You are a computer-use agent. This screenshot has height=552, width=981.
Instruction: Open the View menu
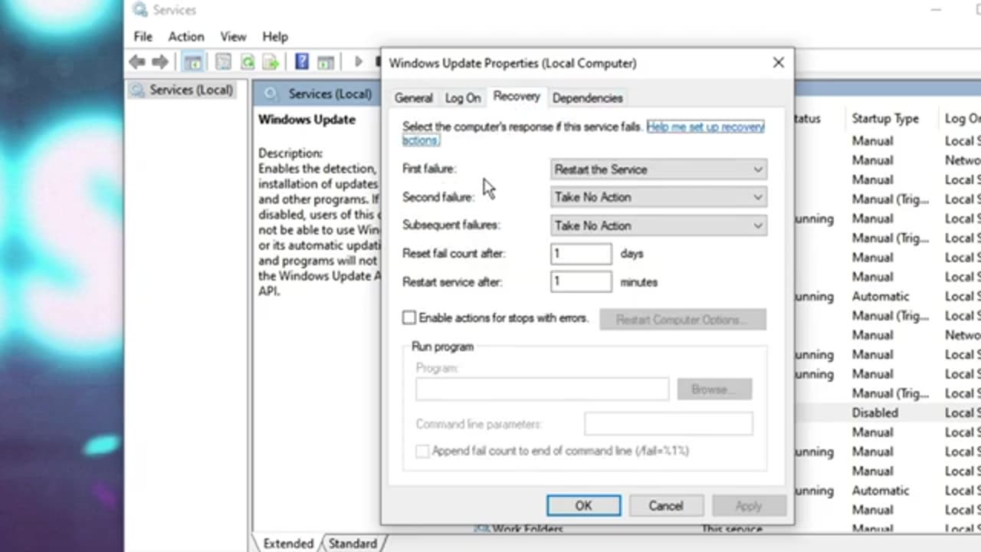tap(233, 36)
